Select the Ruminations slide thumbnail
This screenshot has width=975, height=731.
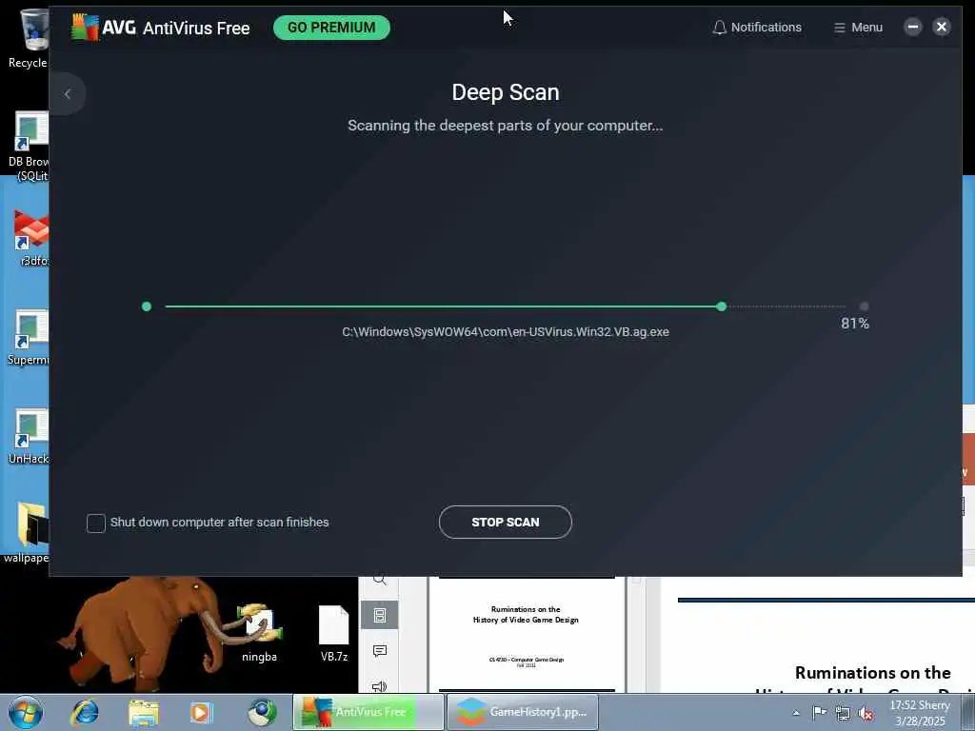(x=527, y=634)
